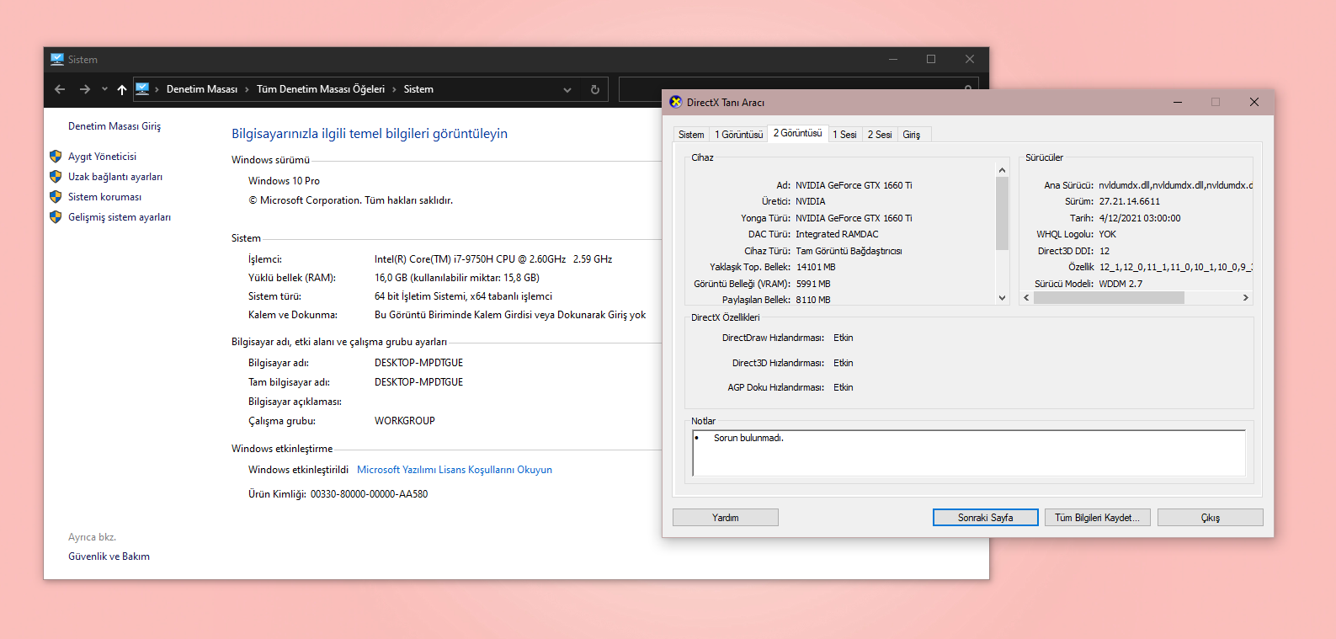Go to Sonraki Sayfa
This screenshot has width=1336, height=639.
(986, 518)
